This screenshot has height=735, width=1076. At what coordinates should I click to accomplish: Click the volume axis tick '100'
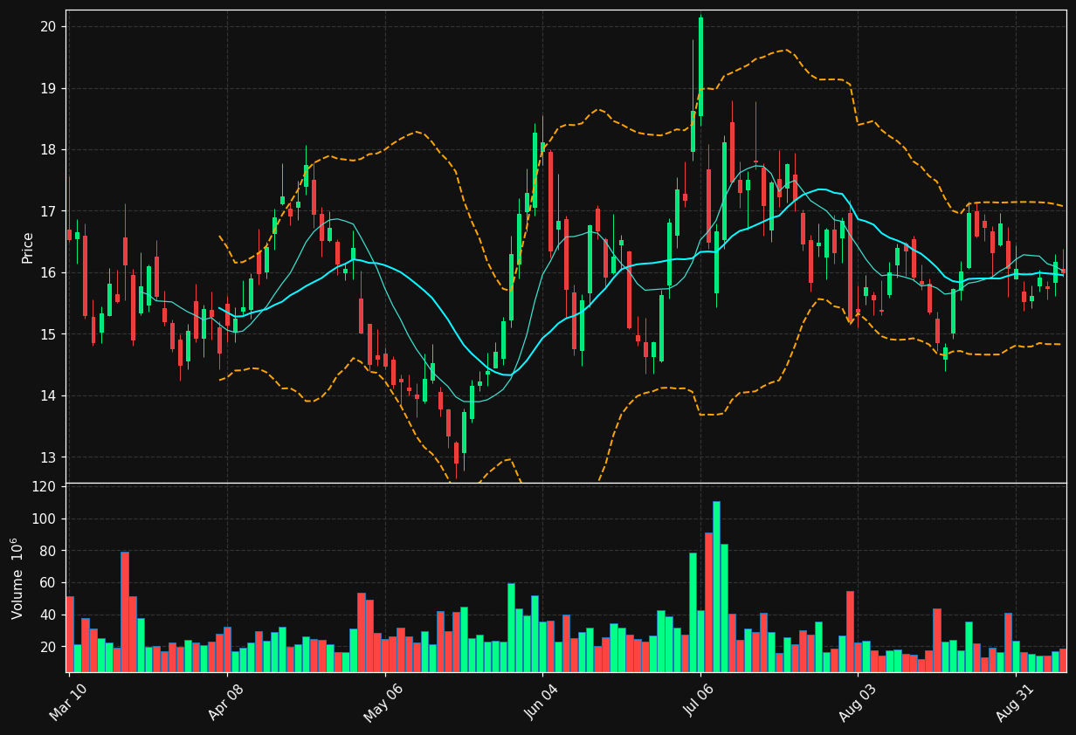(44, 519)
